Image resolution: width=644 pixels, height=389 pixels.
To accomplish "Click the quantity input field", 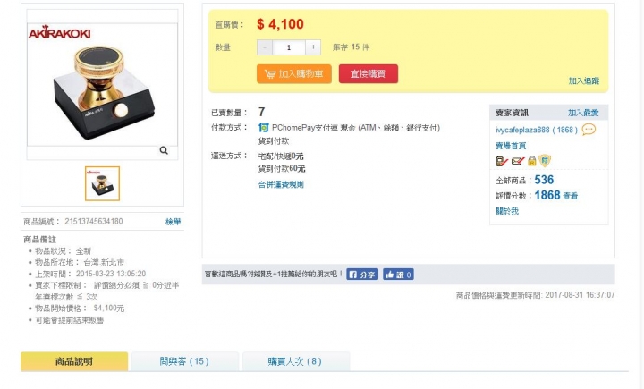I will pyautogui.click(x=289, y=47).
